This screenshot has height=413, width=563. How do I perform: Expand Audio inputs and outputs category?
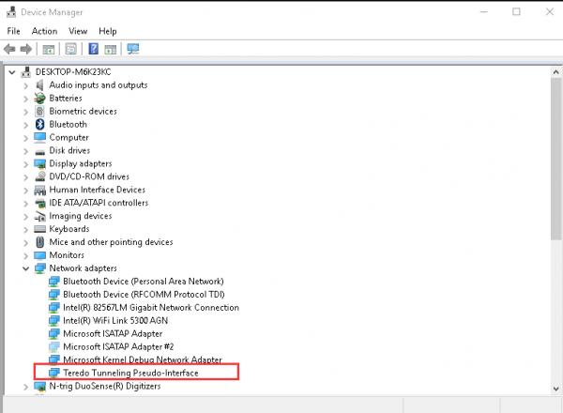(x=25, y=85)
